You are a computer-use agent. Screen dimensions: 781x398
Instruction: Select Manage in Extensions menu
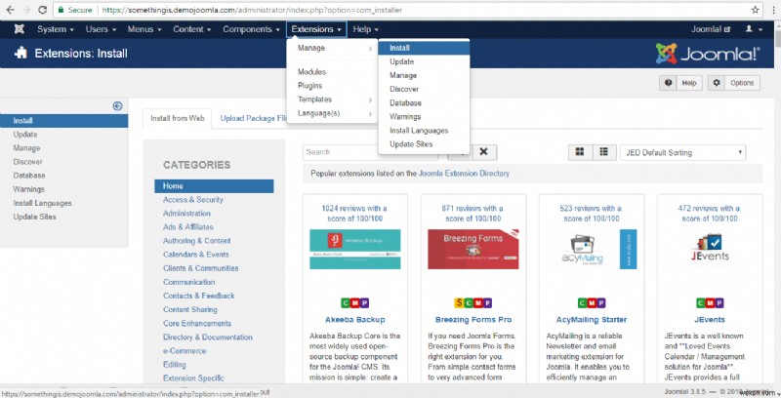point(335,48)
